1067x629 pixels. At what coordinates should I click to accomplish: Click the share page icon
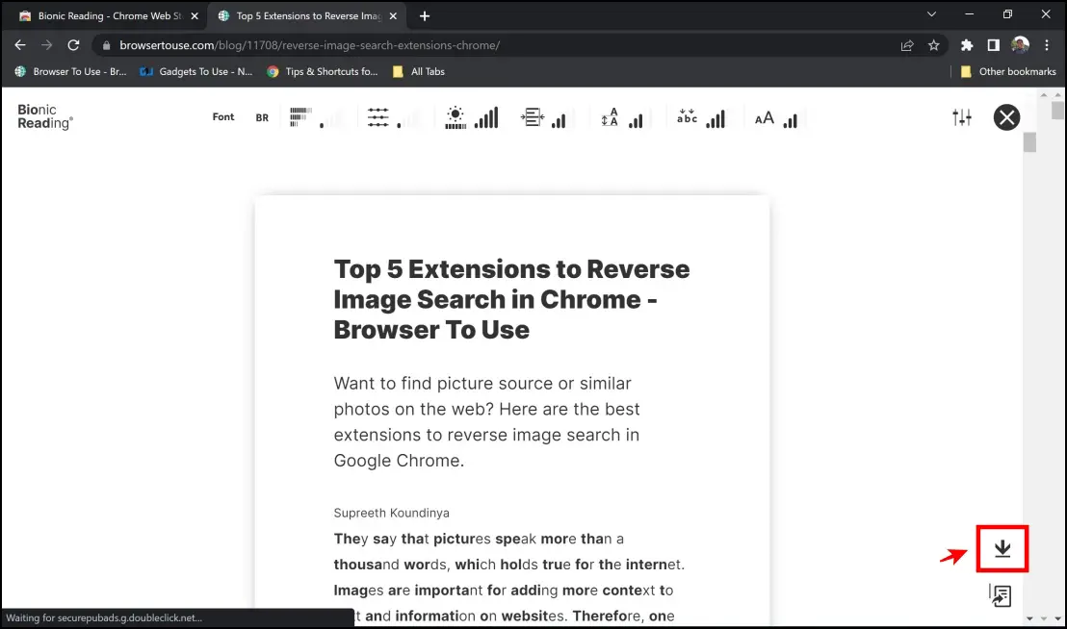[906, 45]
